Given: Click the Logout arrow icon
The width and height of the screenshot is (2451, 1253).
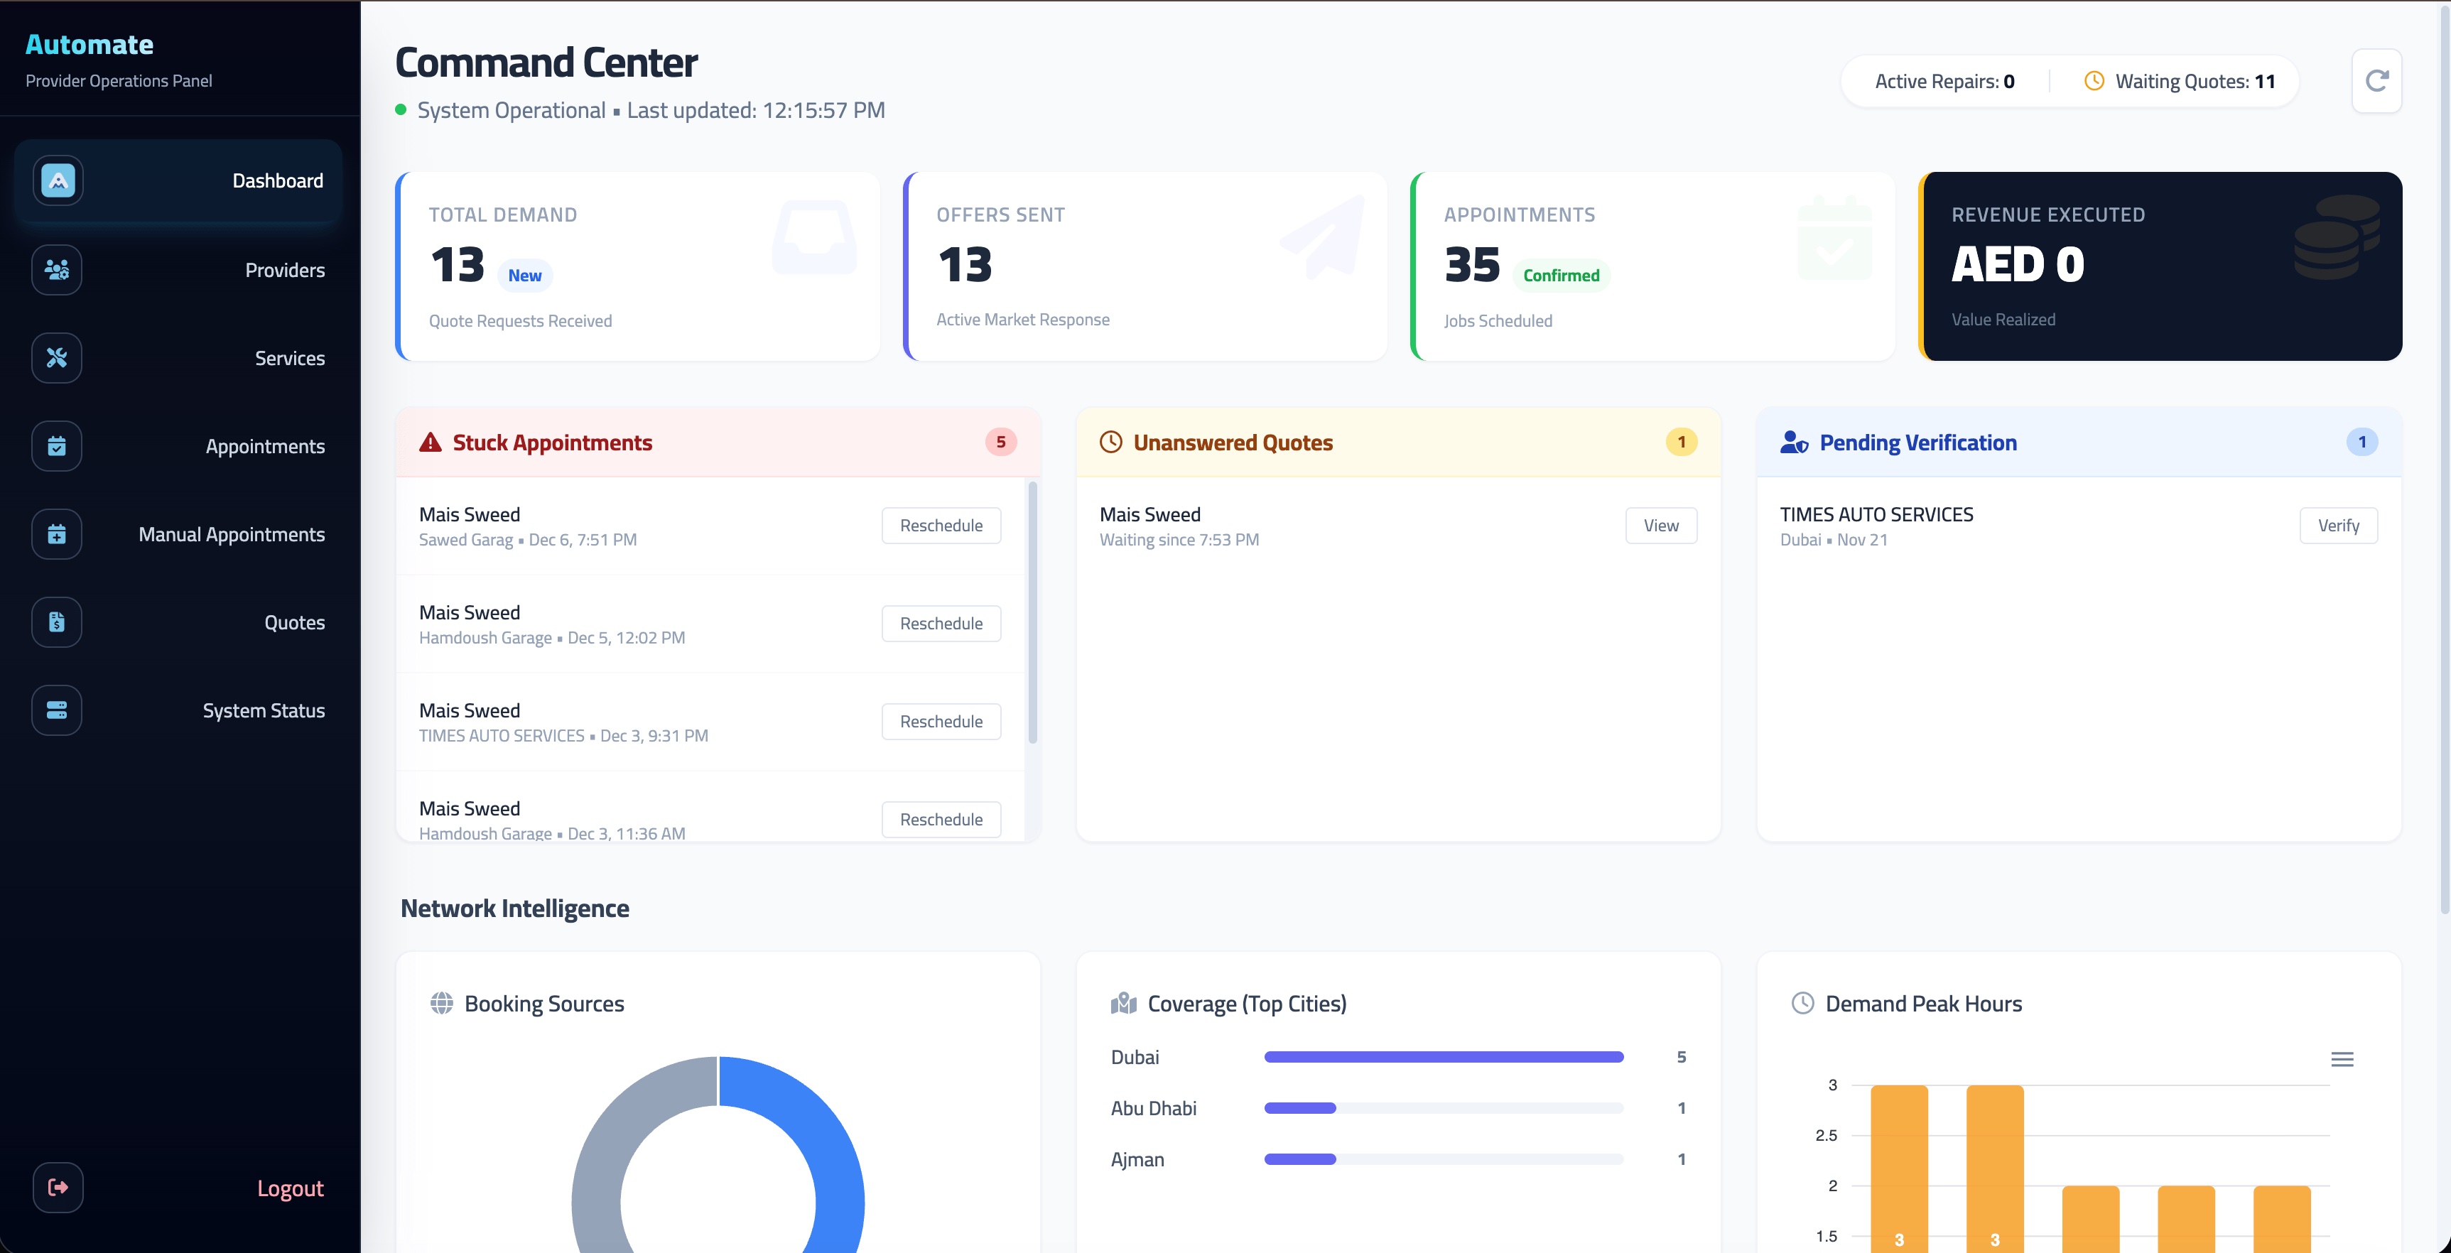Looking at the screenshot, I should tap(58, 1188).
